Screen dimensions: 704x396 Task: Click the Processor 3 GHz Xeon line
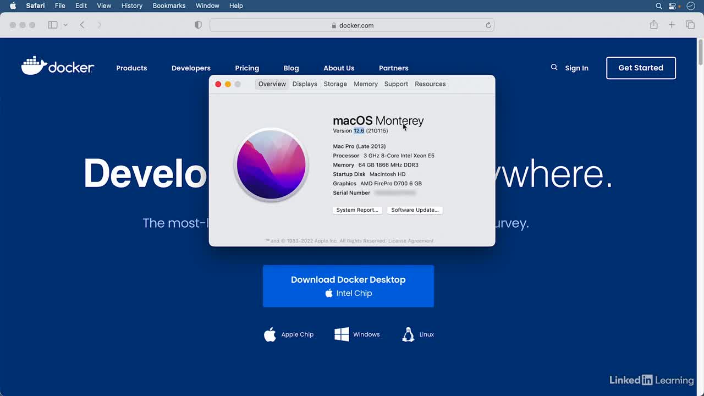[x=383, y=156]
